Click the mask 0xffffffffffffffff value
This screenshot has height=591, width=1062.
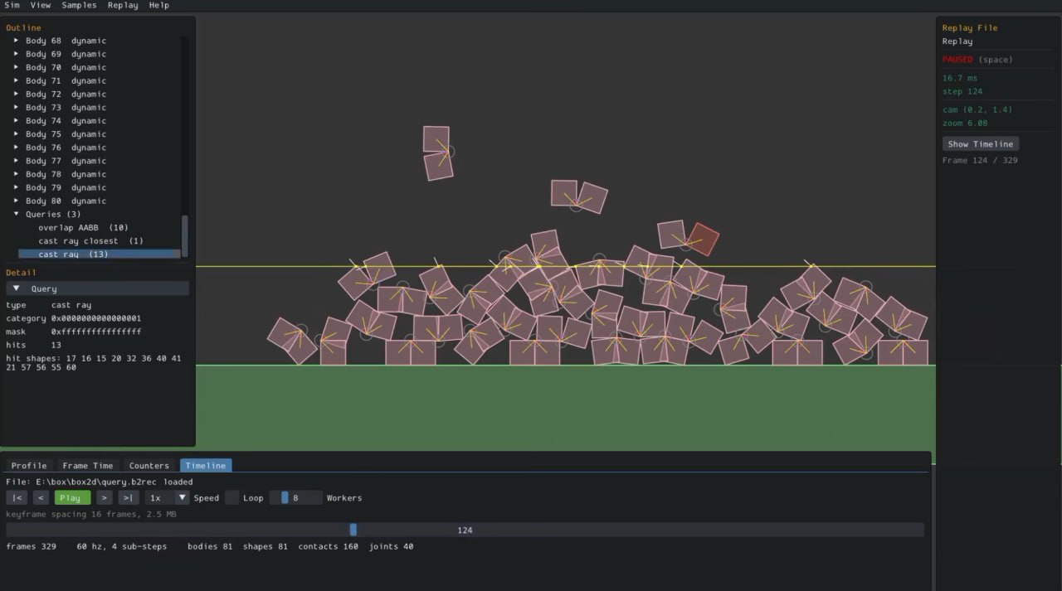96,332
